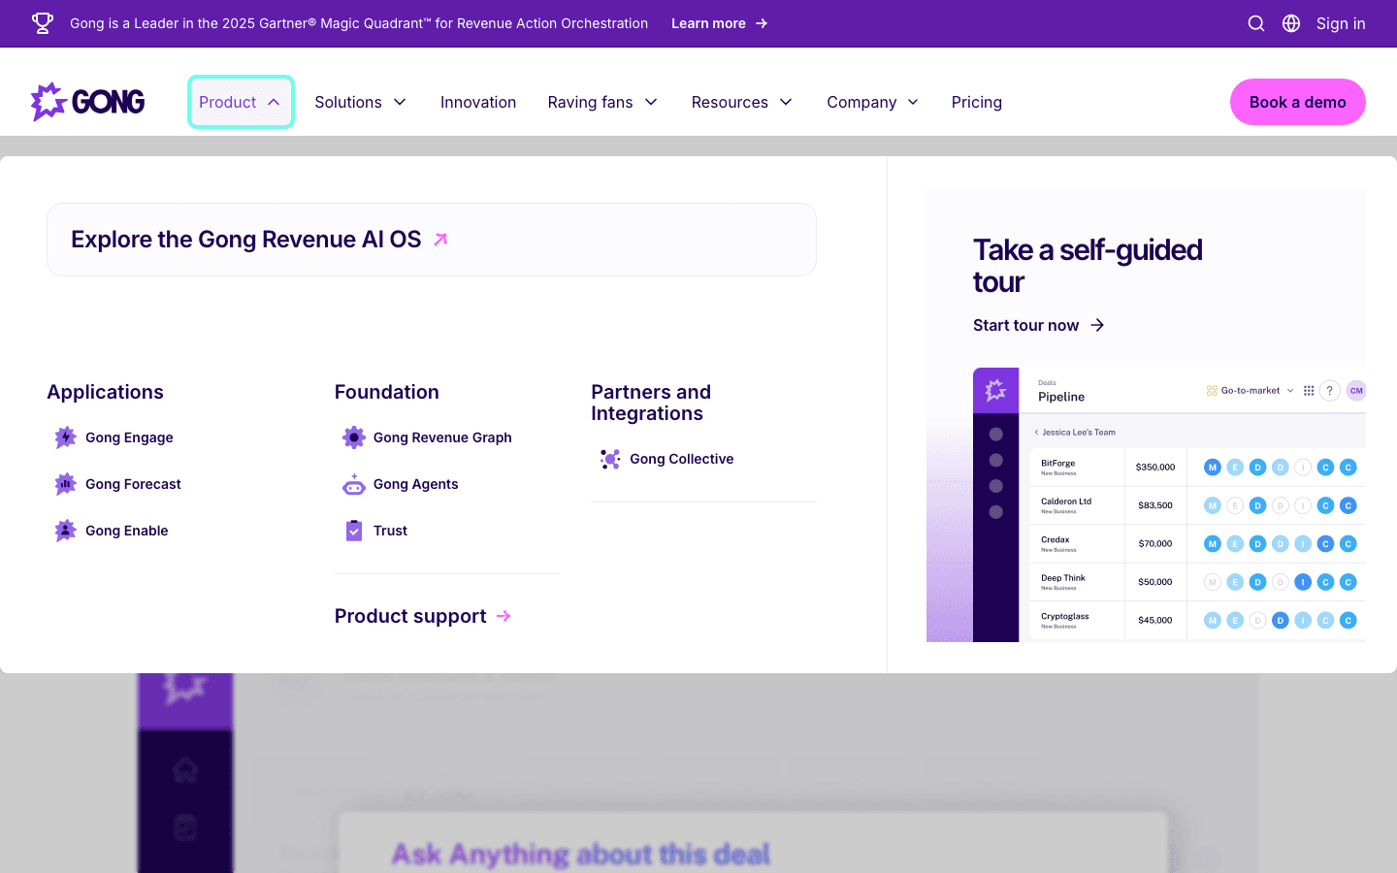Click the Gong Collective icon

tap(610, 459)
